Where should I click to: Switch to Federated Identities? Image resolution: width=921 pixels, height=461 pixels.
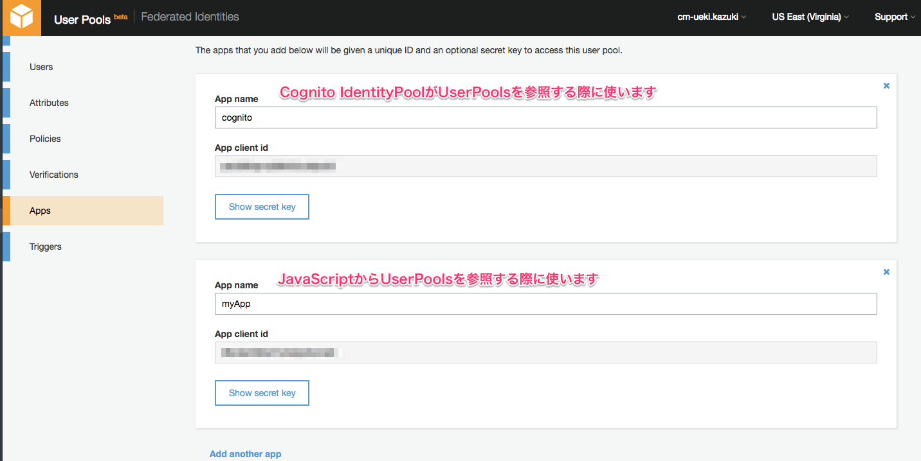pyautogui.click(x=190, y=17)
